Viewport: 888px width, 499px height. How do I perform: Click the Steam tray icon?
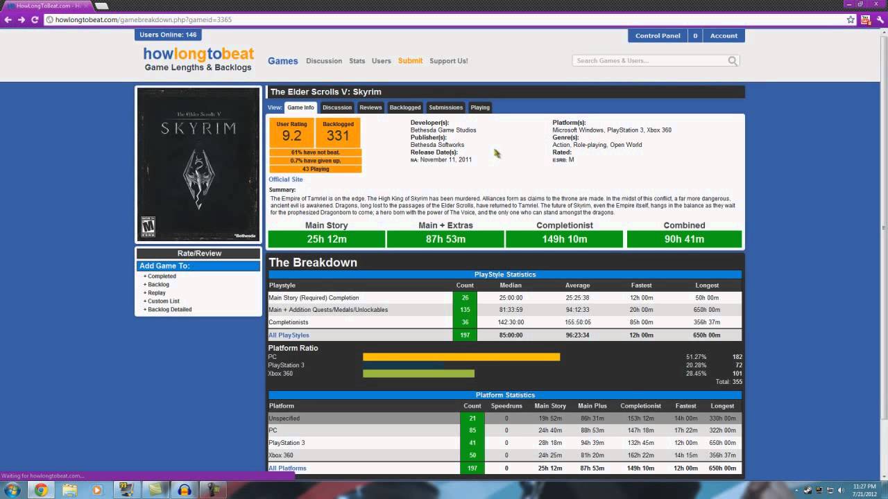[808, 491]
